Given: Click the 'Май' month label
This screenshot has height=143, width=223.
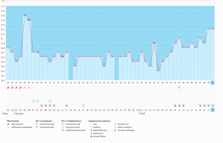Looking at the screenshot, I should point(143,114).
